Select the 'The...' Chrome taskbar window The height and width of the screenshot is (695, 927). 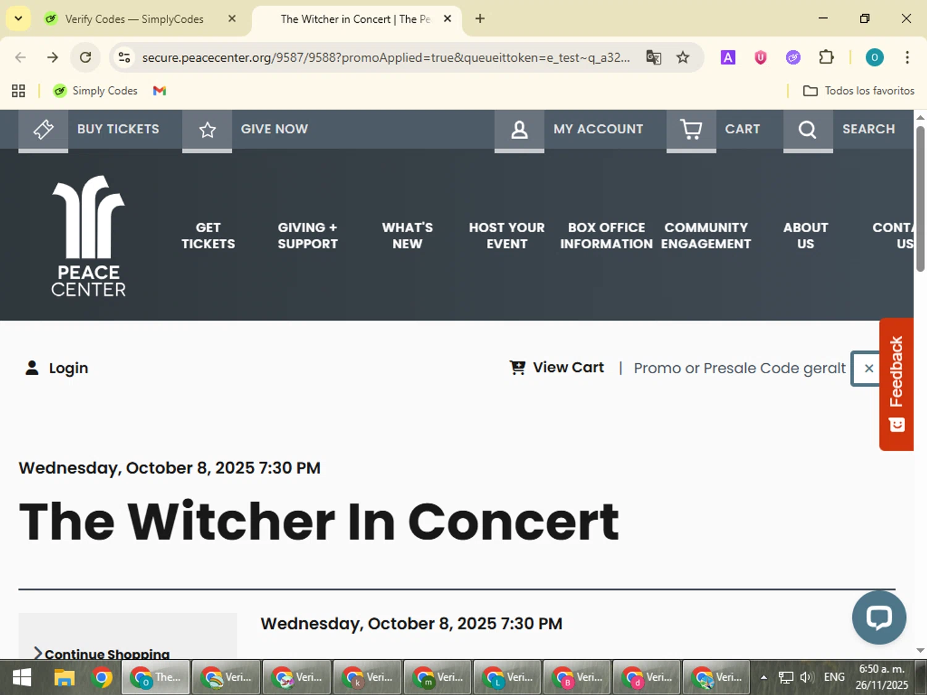coord(156,678)
